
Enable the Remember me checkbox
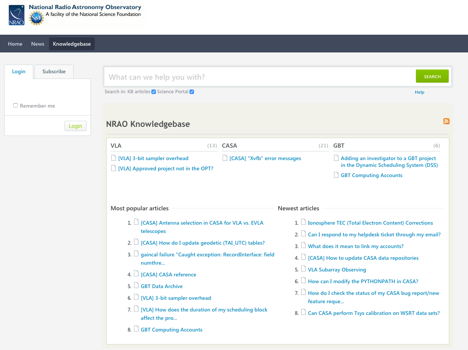click(x=15, y=105)
